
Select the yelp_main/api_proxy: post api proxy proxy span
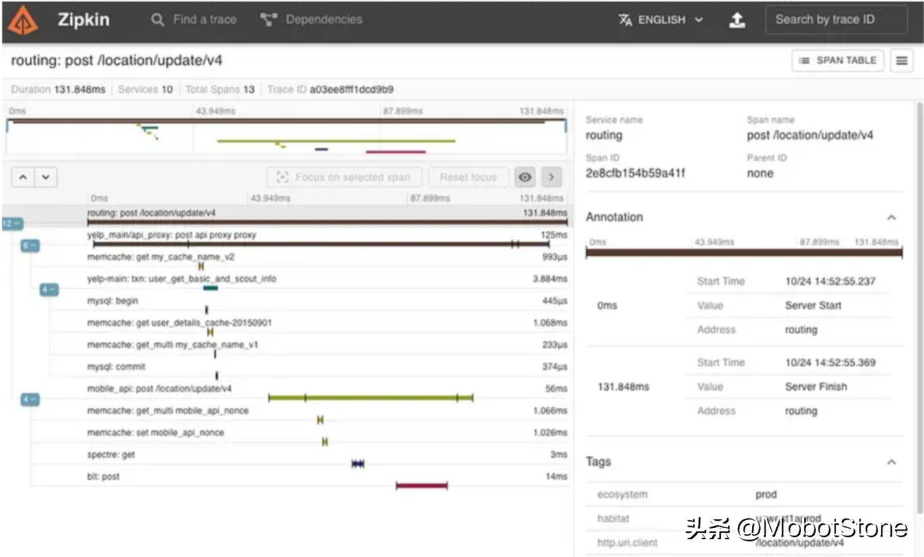tap(327, 239)
